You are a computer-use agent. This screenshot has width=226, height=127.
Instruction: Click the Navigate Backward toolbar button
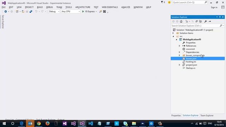pos(6,12)
